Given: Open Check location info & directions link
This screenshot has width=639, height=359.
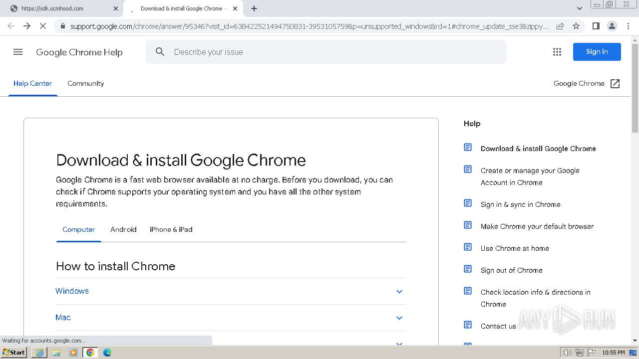Looking at the screenshot, I should click(536, 298).
